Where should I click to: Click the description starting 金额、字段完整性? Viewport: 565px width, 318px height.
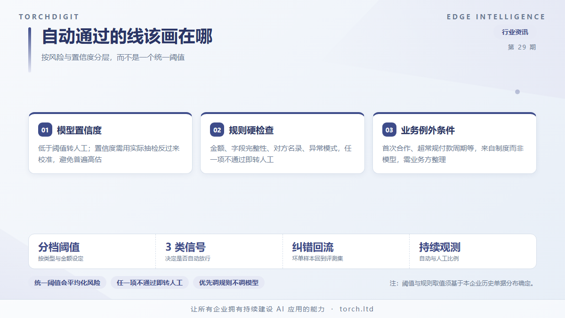click(x=281, y=154)
